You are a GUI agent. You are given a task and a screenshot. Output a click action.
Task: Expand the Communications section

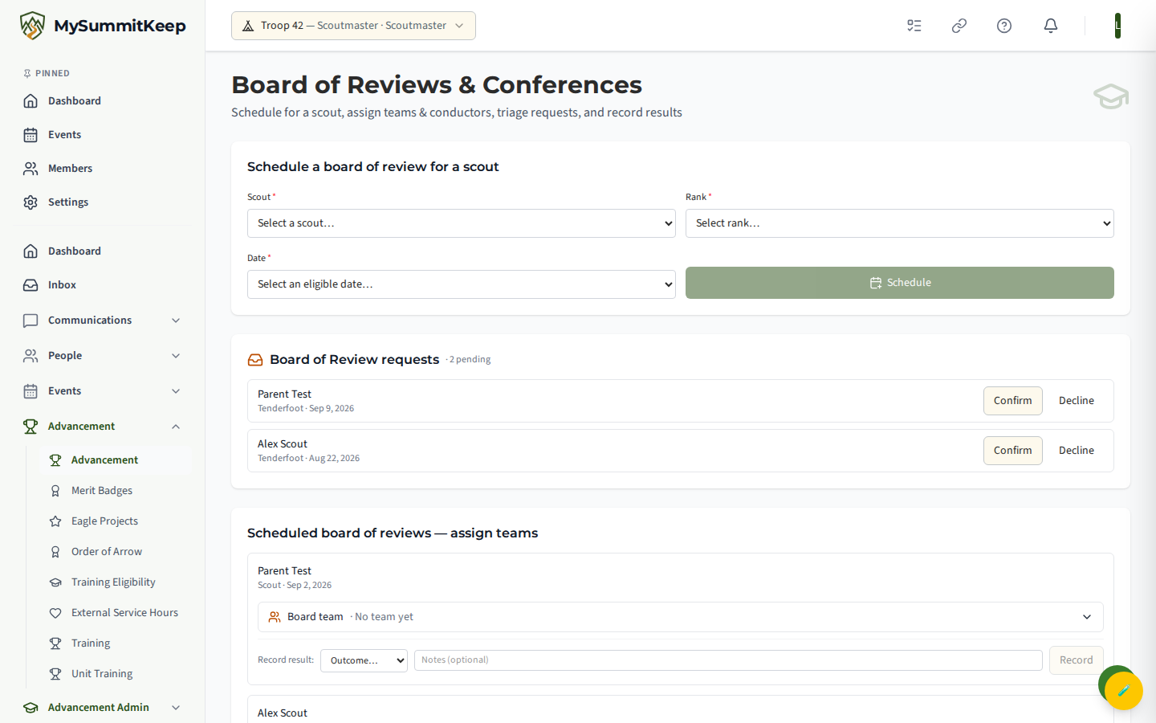[103, 321]
